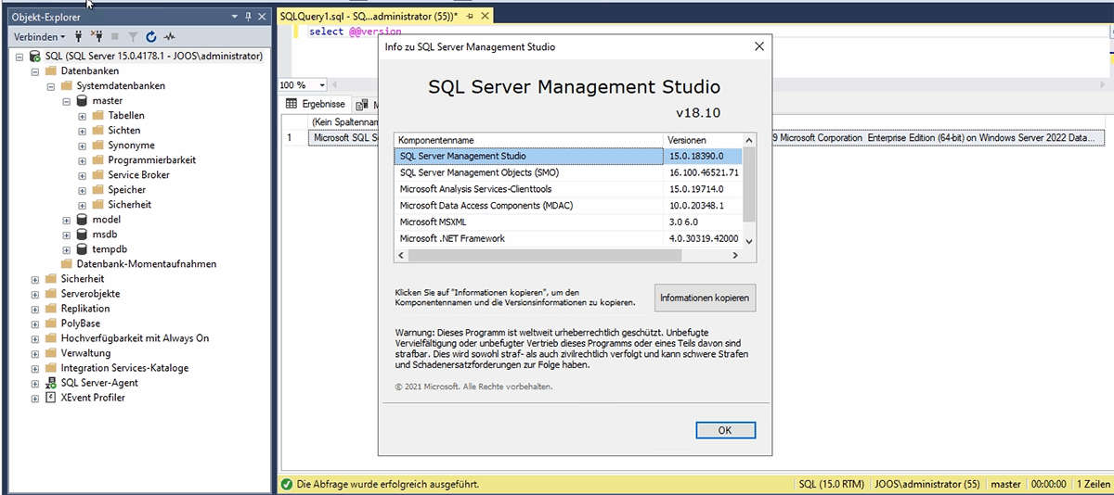Open the 100 % zoom dropdown
The image size is (1114, 495).
tap(321, 84)
